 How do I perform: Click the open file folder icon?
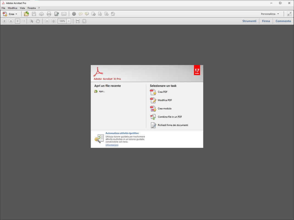[26, 14]
